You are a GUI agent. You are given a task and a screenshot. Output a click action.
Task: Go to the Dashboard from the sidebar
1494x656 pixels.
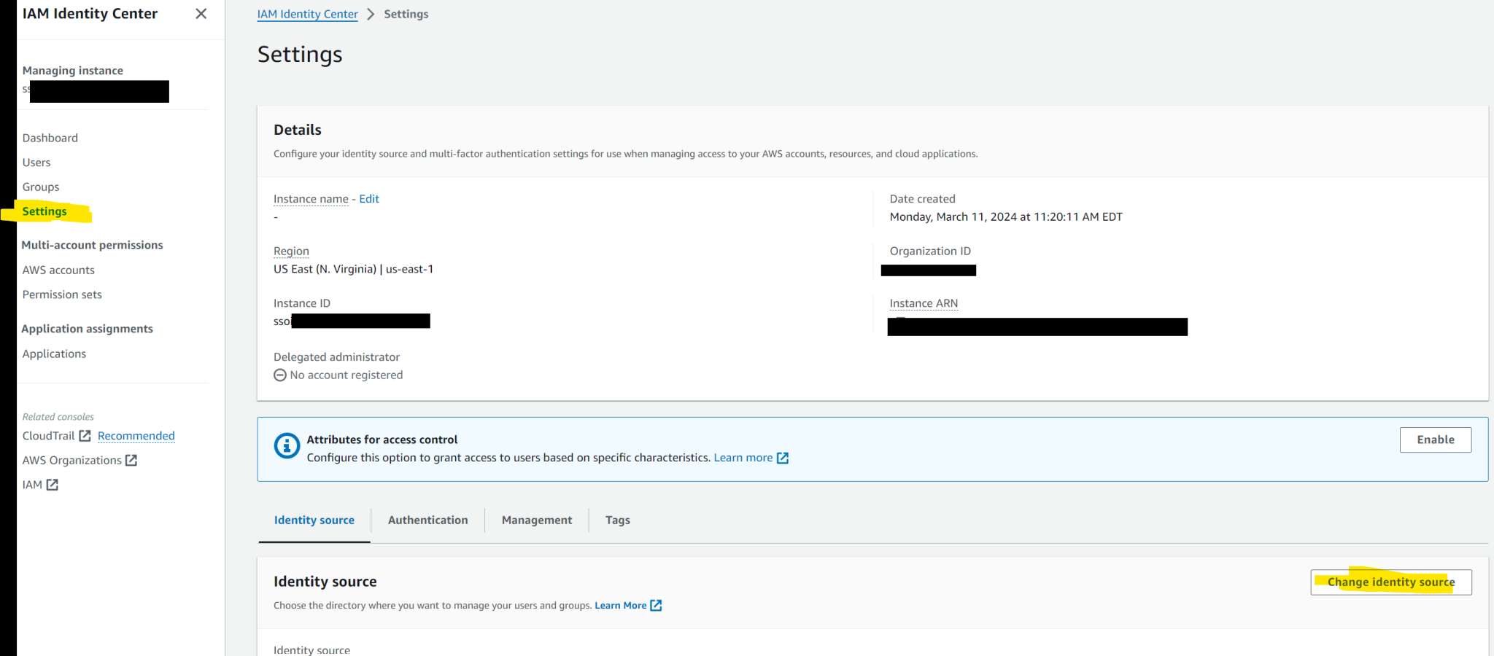(50, 137)
